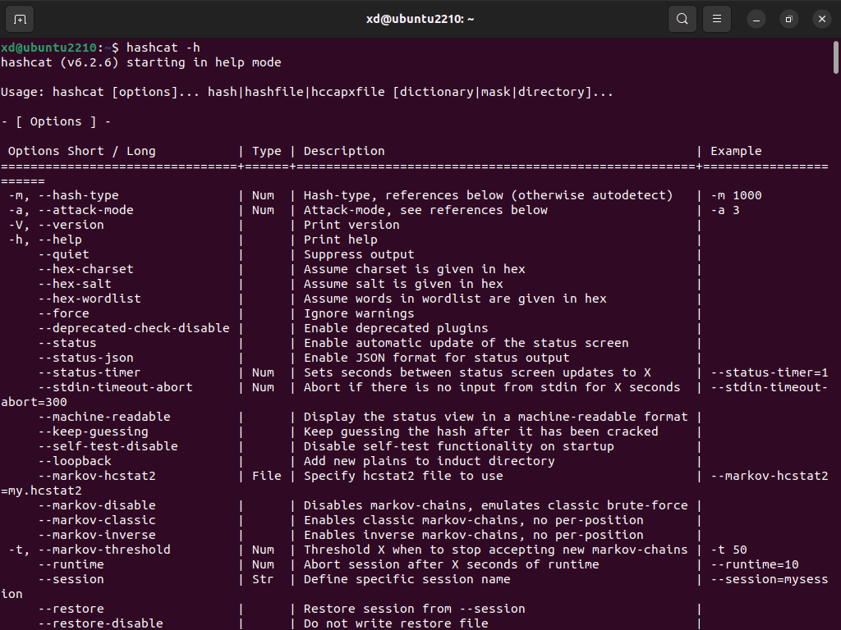The width and height of the screenshot is (841, 630).
Task: Click the '--session' option name
Action: pos(71,579)
